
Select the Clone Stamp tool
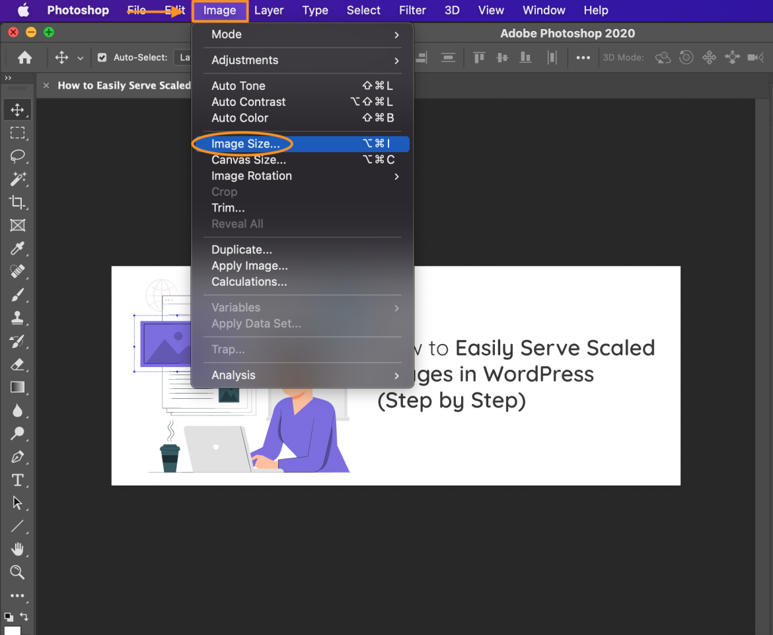click(17, 318)
